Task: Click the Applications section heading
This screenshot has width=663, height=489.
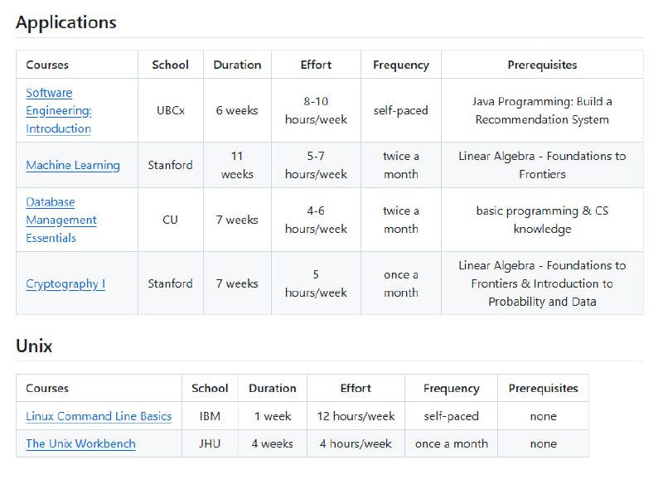Action: tap(66, 22)
